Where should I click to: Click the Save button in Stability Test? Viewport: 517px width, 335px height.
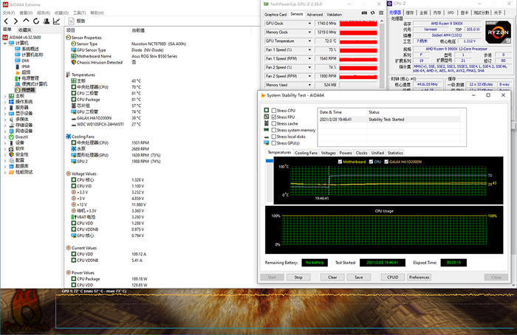click(359, 277)
